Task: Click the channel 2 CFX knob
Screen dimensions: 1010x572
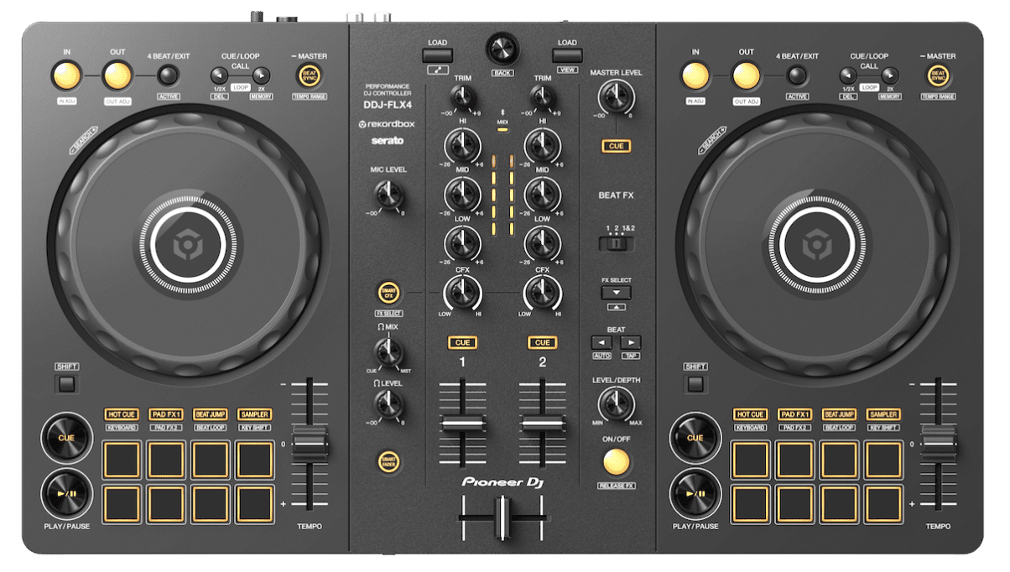Action: pyautogui.click(x=543, y=293)
